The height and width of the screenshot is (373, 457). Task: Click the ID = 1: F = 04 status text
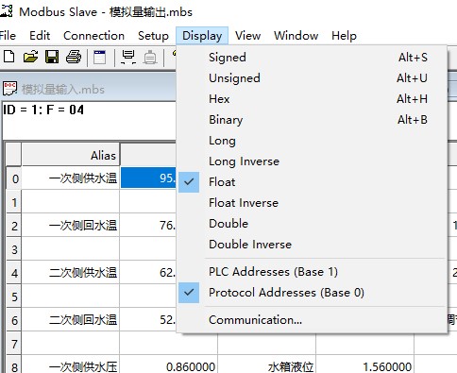pyautogui.click(x=43, y=110)
